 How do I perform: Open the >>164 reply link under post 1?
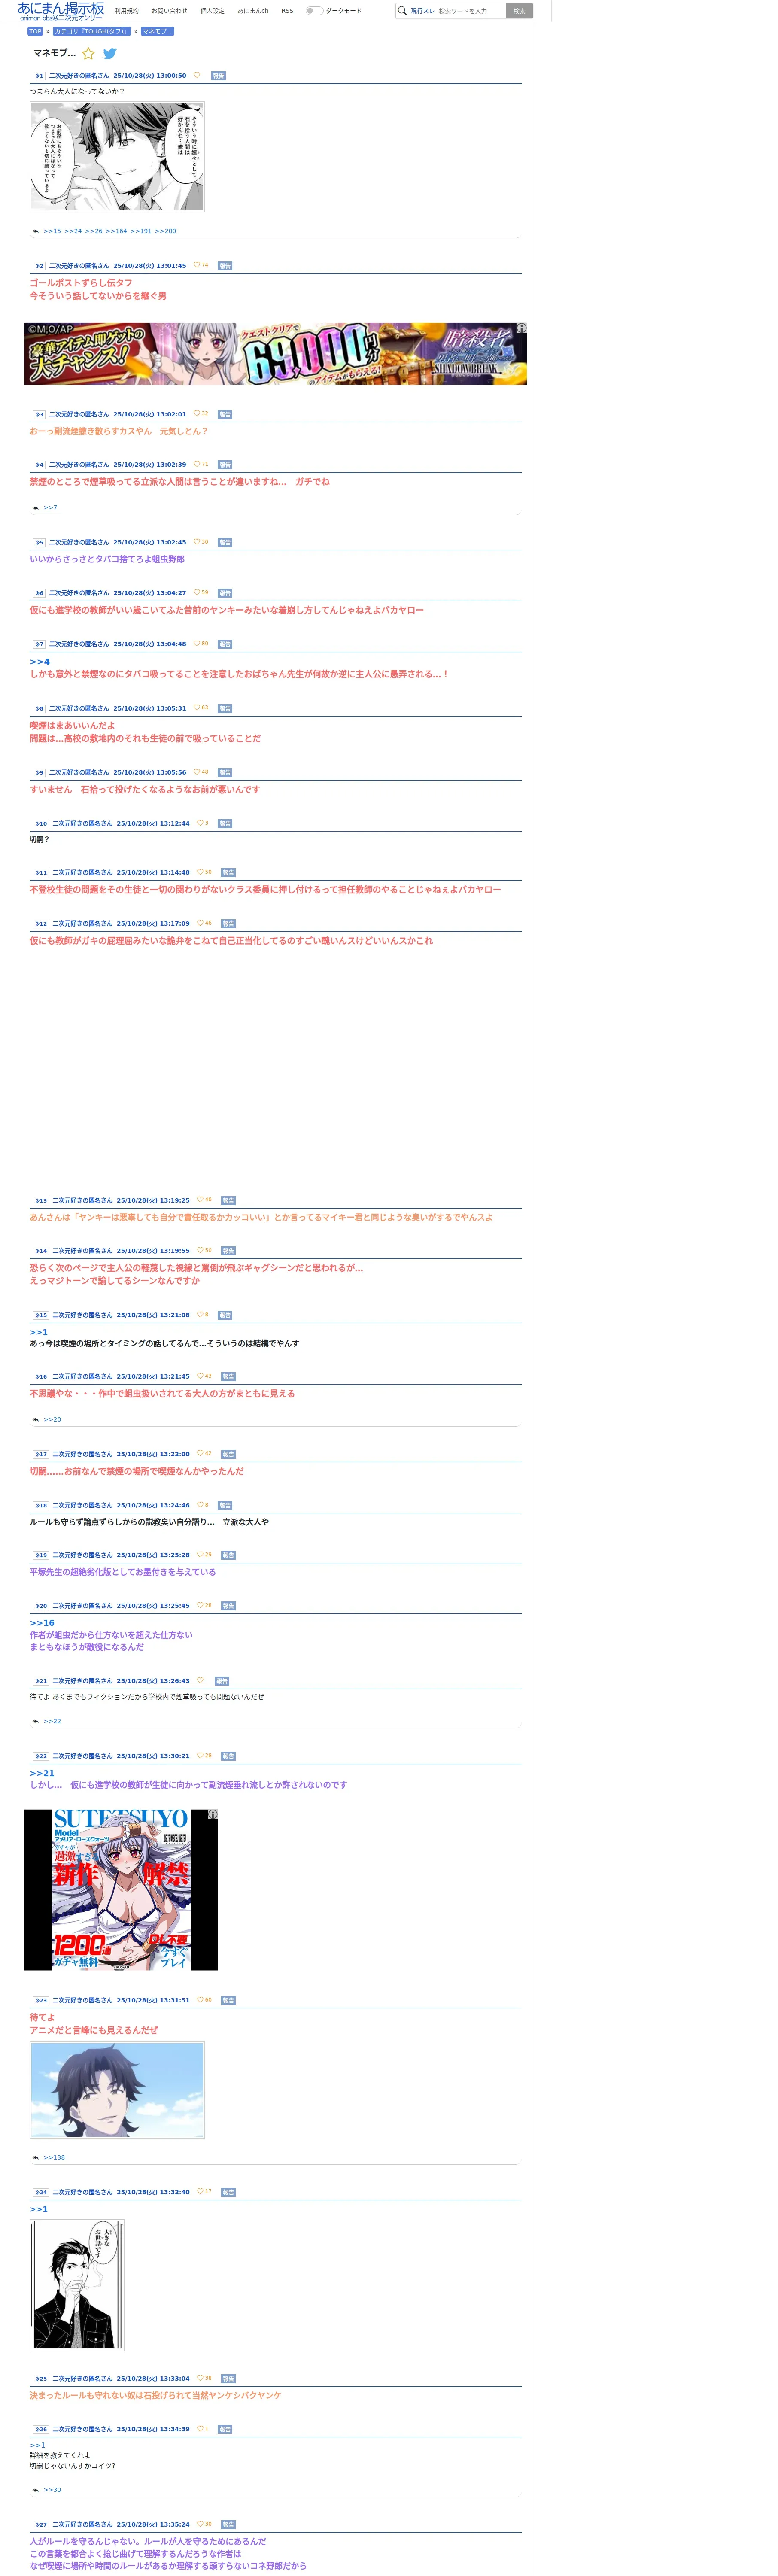coord(116,231)
